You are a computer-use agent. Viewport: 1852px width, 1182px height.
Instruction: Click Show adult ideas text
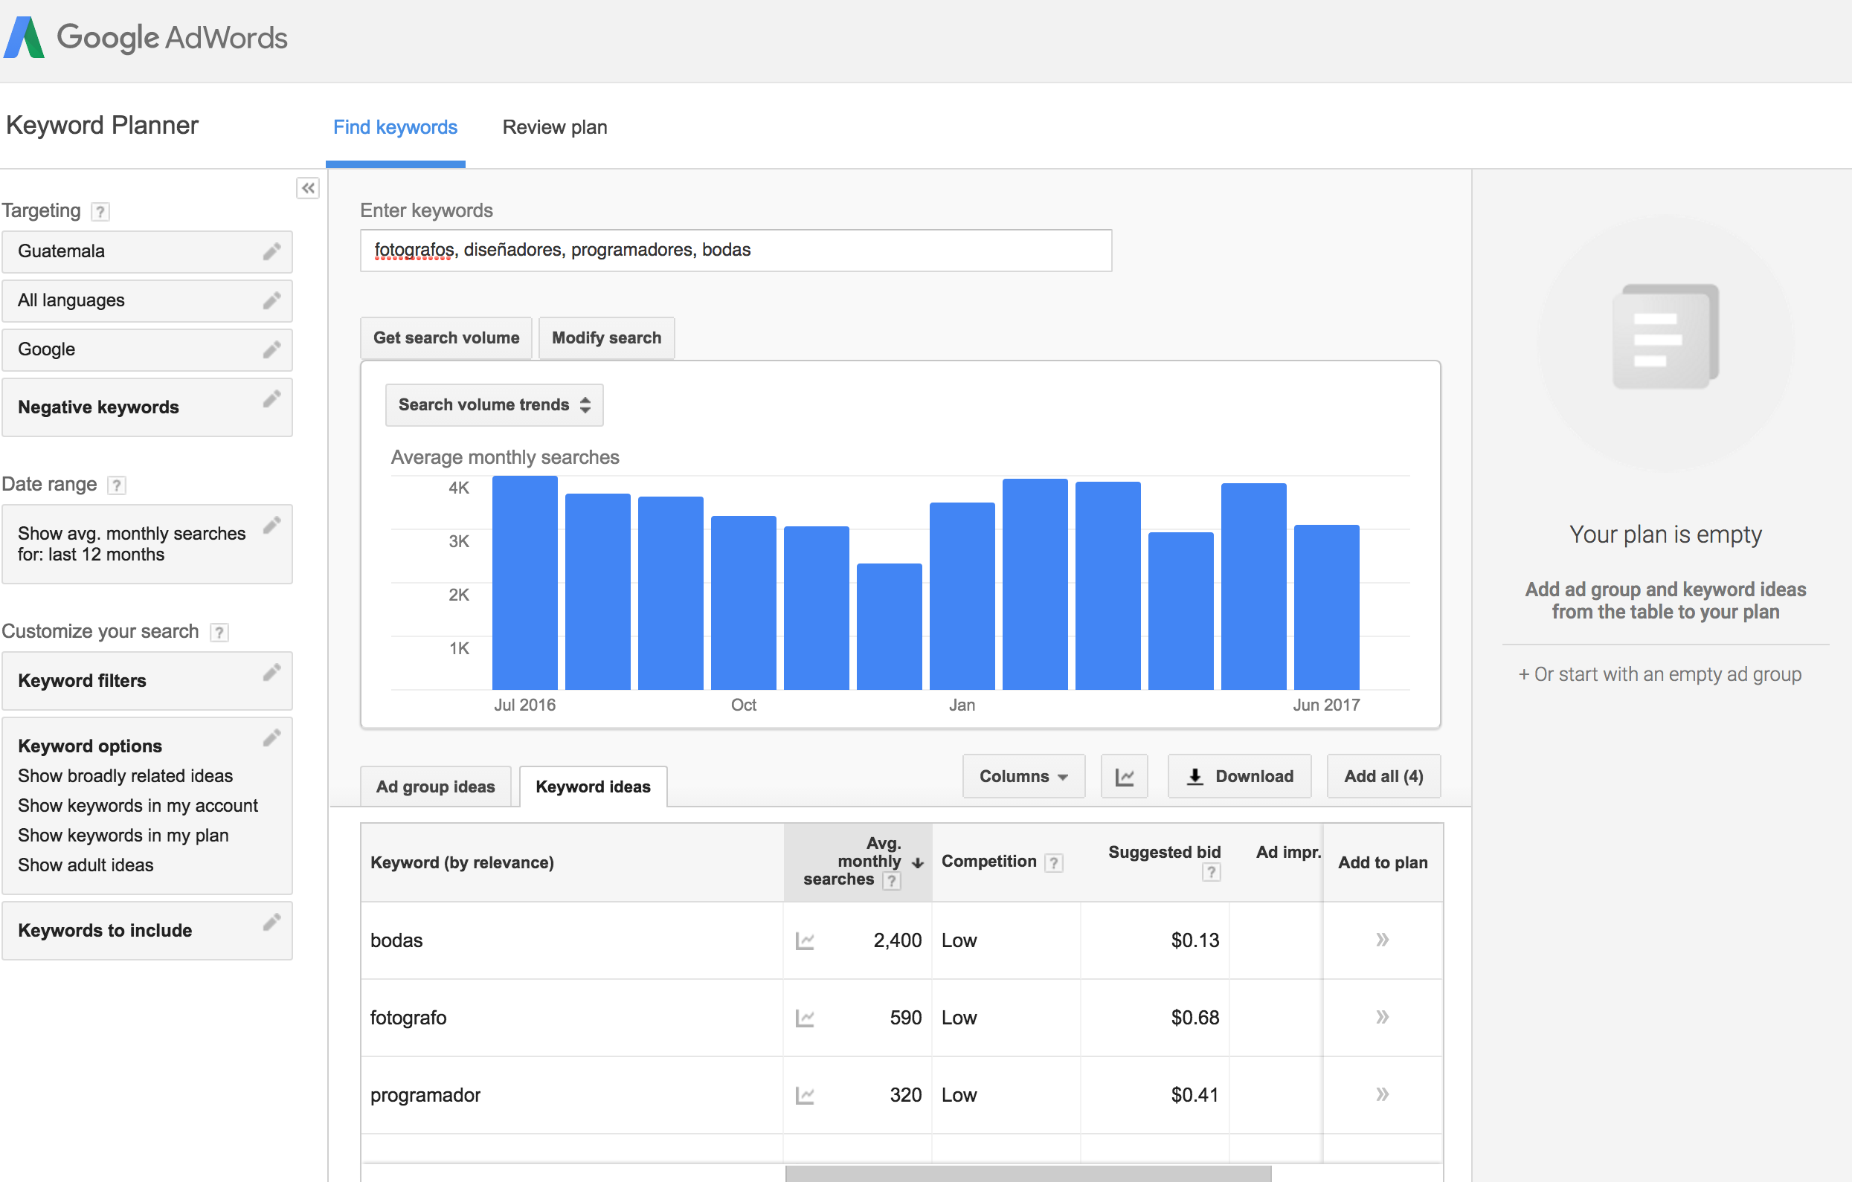click(x=86, y=865)
